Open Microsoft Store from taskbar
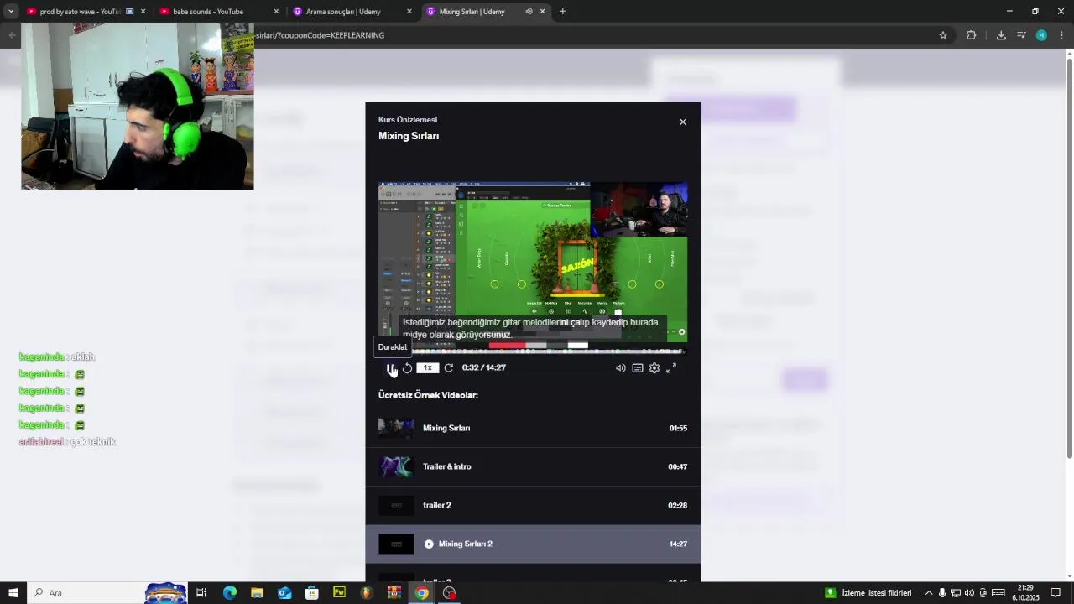 [x=312, y=593]
